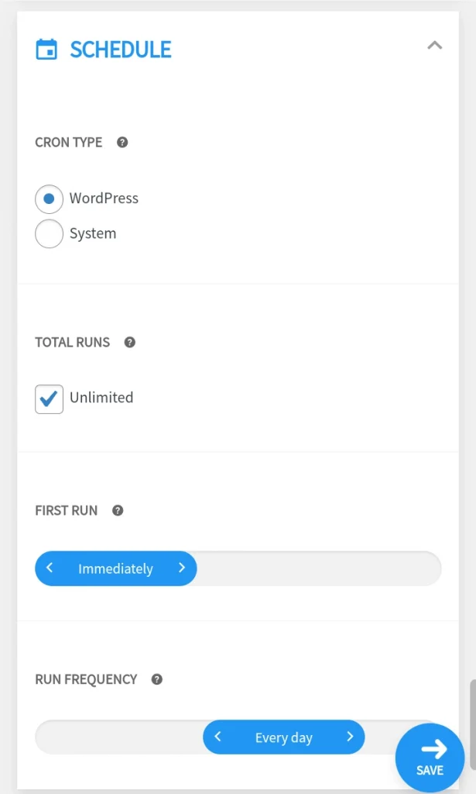Show First Run help icon
The height and width of the screenshot is (794, 476).
(118, 510)
